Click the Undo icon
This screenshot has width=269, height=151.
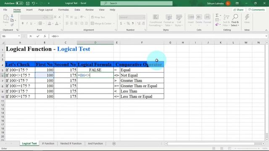coord(34,3)
